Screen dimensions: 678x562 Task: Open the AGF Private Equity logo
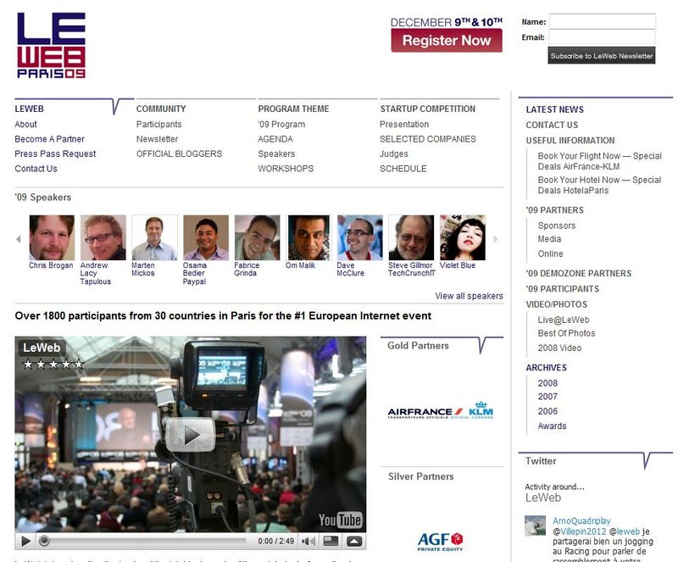tap(440, 542)
